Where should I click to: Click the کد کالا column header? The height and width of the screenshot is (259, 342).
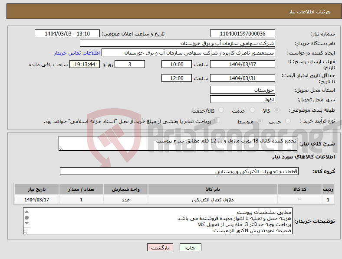300,189
